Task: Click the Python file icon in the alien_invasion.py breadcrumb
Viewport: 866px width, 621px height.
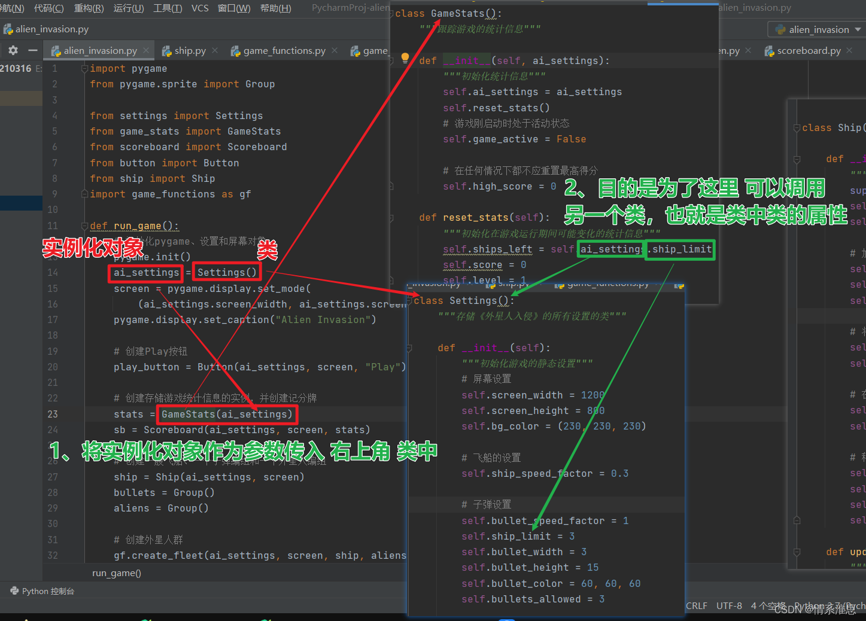Action: [x=8, y=29]
